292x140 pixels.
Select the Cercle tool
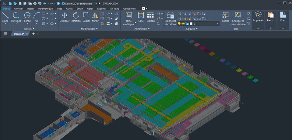(27, 17)
